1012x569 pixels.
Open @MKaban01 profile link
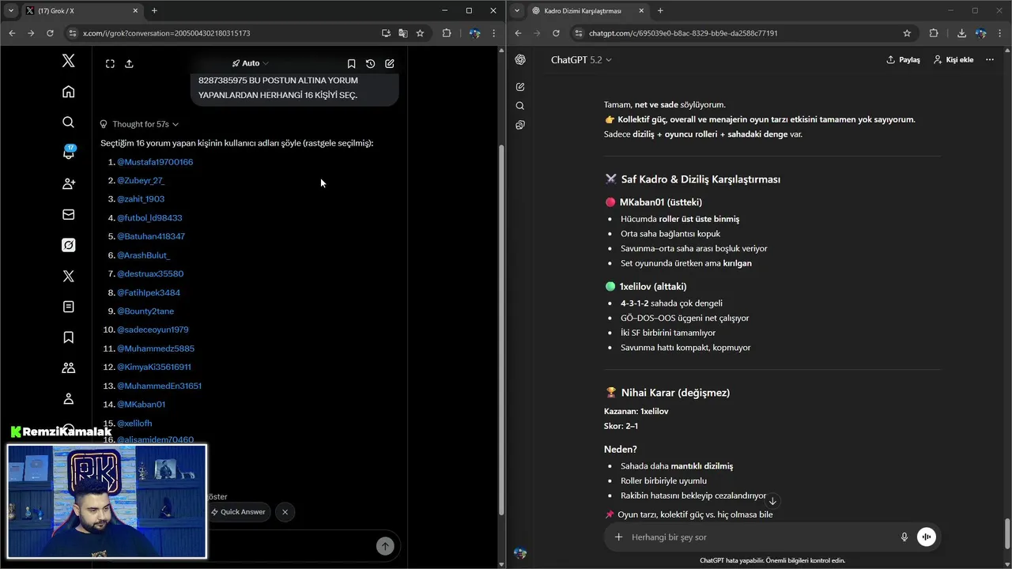142,405
